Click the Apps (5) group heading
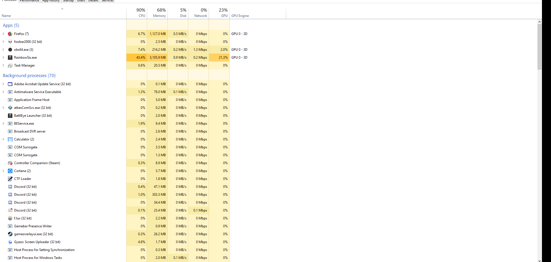This screenshot has width=551, height=262. (x=11, y=25)
